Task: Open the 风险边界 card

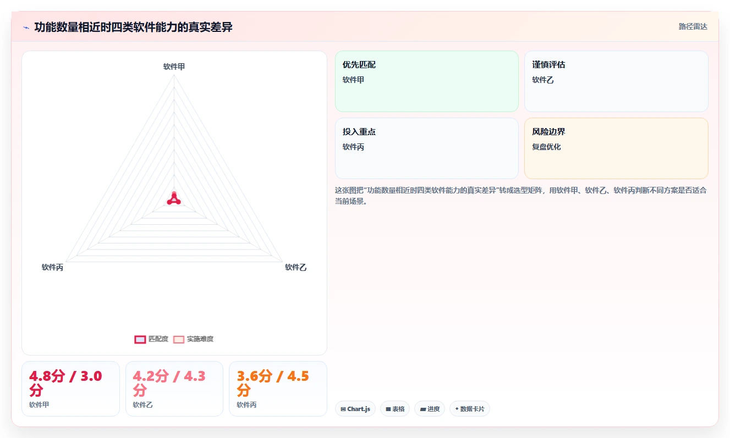Action: [616, 148]
